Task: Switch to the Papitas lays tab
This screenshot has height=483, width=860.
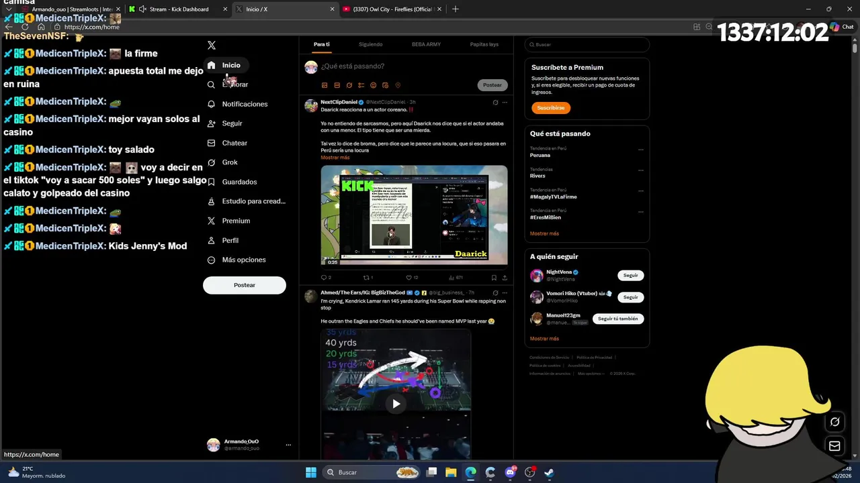Action: pos(484,44)
